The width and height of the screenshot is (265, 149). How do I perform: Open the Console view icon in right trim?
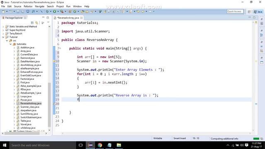[x=262, y=62]
